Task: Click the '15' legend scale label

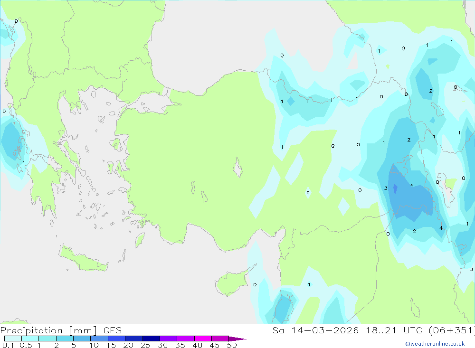Action: [x=111, y=345]
